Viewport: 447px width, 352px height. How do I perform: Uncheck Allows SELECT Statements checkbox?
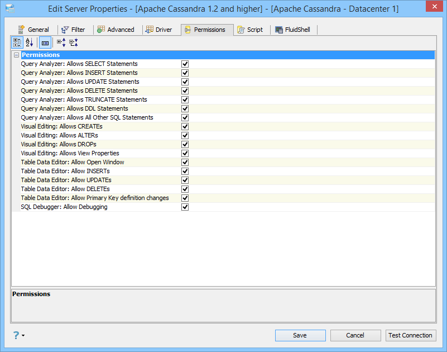185,64
